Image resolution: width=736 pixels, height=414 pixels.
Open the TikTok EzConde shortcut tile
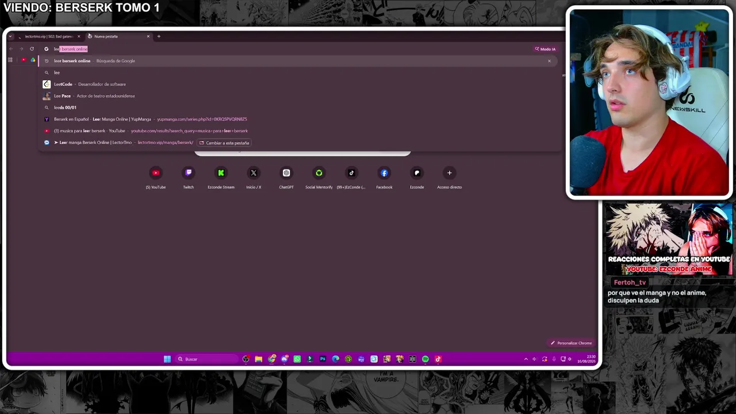[x=351, y=178]
